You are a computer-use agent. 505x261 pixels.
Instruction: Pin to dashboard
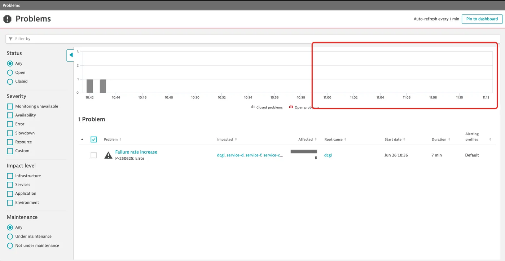click(x=482, y=19)
